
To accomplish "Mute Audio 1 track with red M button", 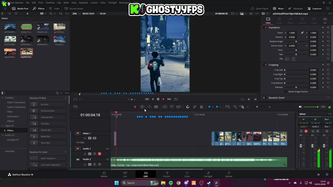I will click(99, 154).
